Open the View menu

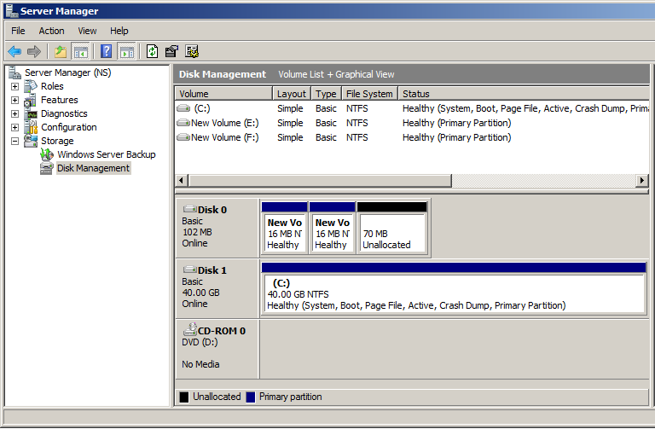87,31
